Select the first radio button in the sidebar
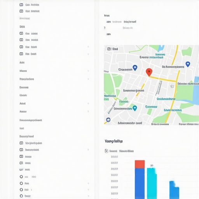The height and width of the screenshot is (199, 199). tap(21, 177)
